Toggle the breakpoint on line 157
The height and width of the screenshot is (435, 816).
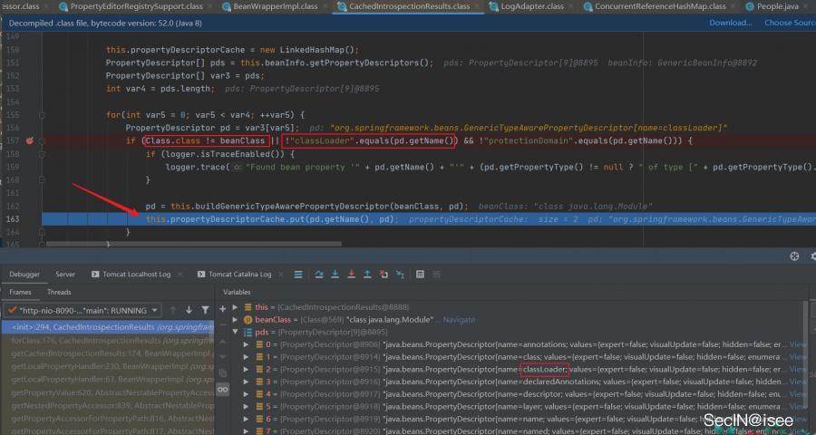[29, 141]
